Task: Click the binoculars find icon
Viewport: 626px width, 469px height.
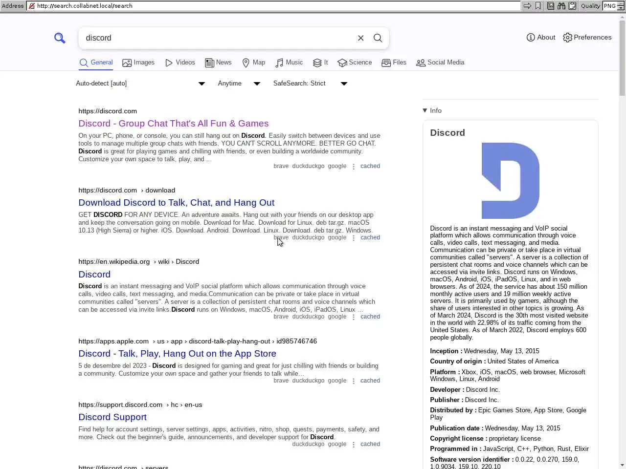Action: [x=561, y=6]
